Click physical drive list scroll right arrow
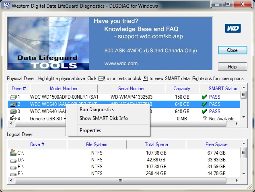 pyautogui.click(x=236, y=124)
